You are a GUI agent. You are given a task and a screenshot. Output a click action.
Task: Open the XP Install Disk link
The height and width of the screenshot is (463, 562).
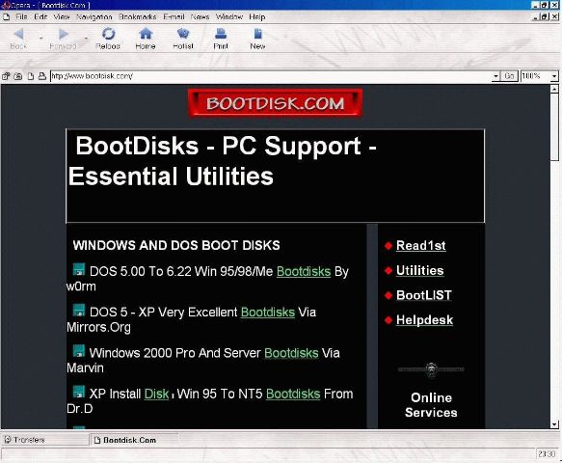pos(156,395)
